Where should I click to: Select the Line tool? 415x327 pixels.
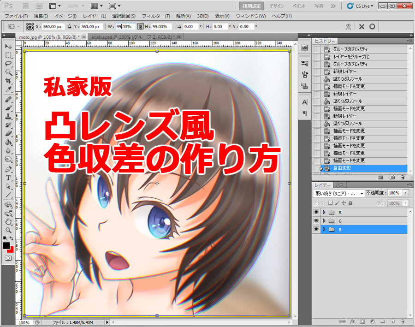point(8,195)
